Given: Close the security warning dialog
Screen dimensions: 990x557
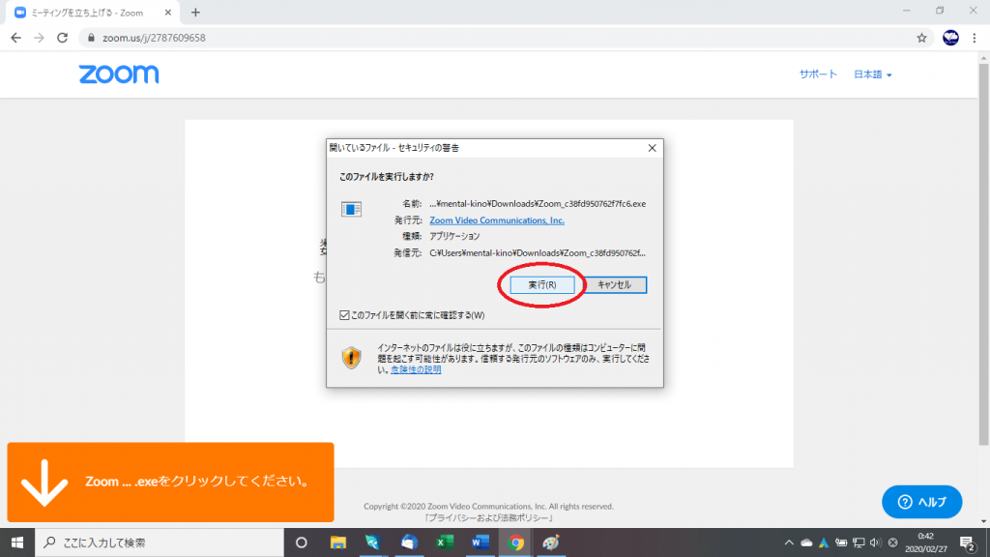Looking at the screenshot, I should pos(653,148).
